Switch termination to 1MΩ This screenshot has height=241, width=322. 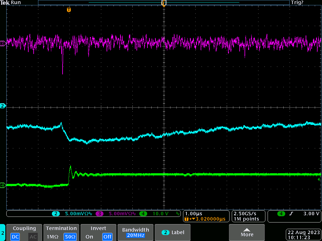click(53, 237)
